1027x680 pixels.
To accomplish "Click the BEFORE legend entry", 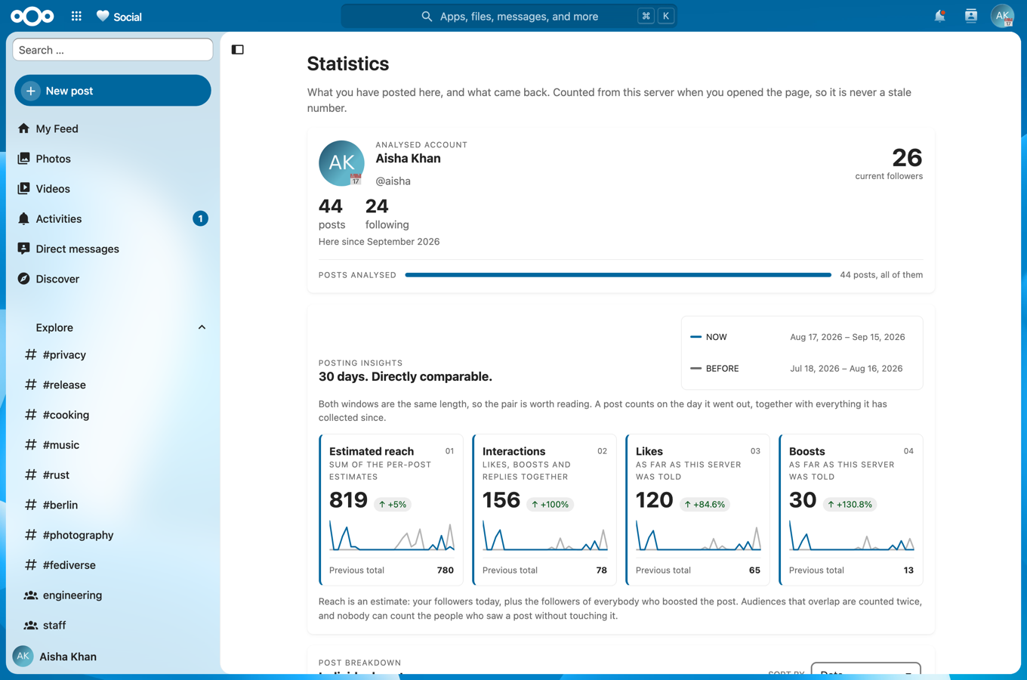I will click(715, 369).
